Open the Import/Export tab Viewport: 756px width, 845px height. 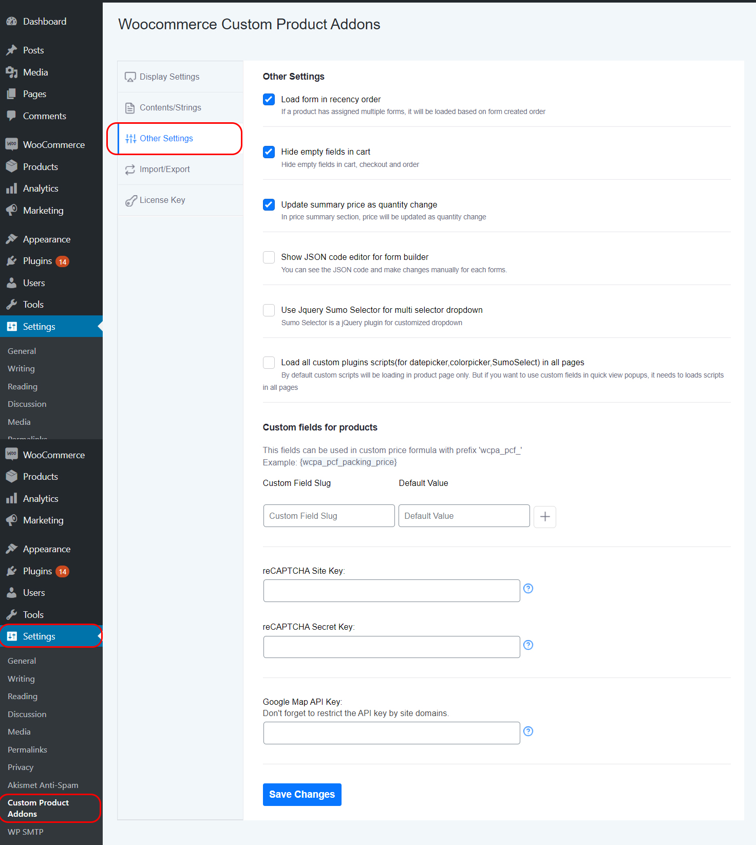pos(180,170)
